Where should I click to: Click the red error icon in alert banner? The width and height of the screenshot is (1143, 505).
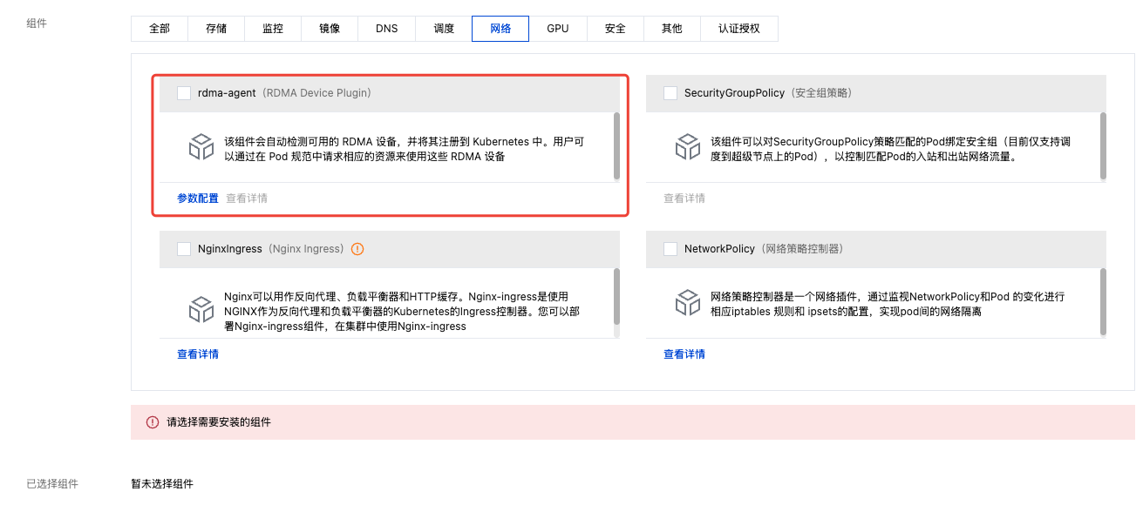pyautogui.click(x=153, y=422)
